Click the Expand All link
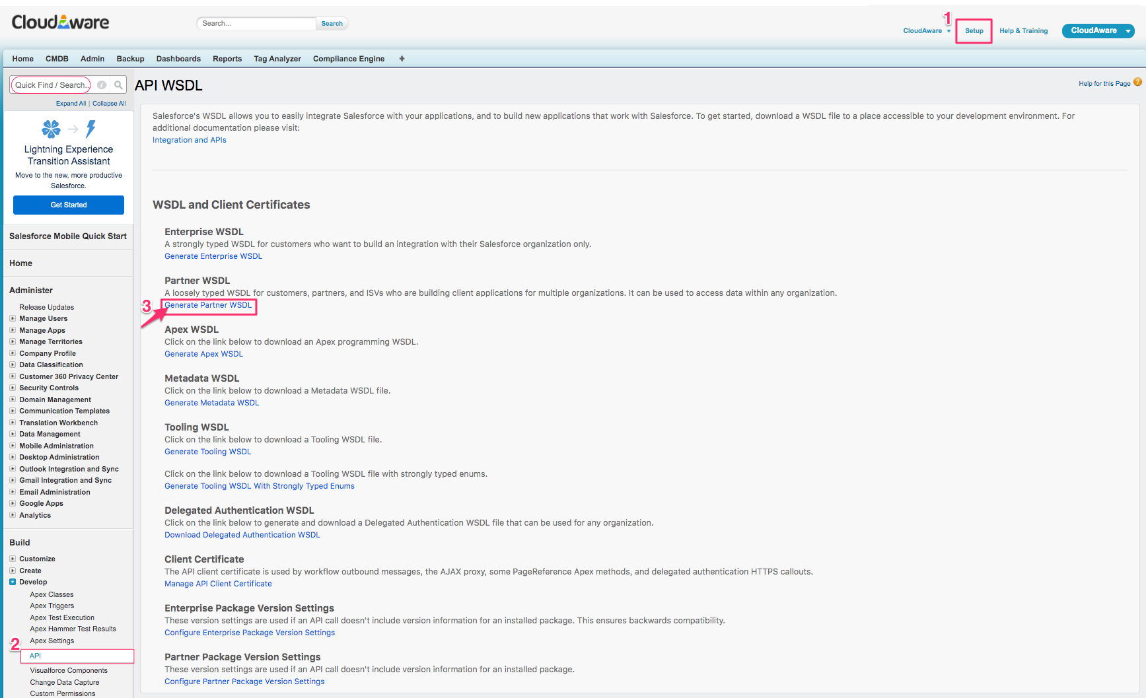The height and width of the screenshot is (698, 1146). tap(71, 104)
